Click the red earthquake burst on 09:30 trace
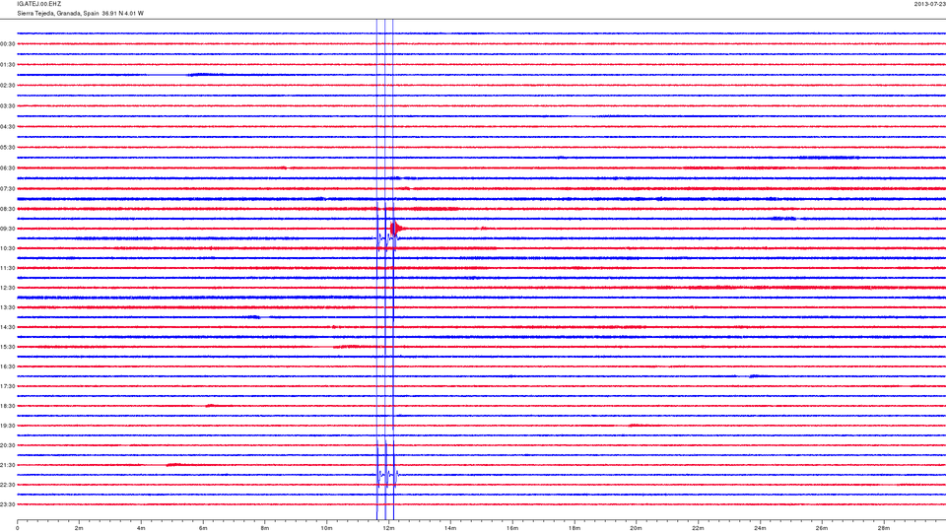 coord(397,229)
